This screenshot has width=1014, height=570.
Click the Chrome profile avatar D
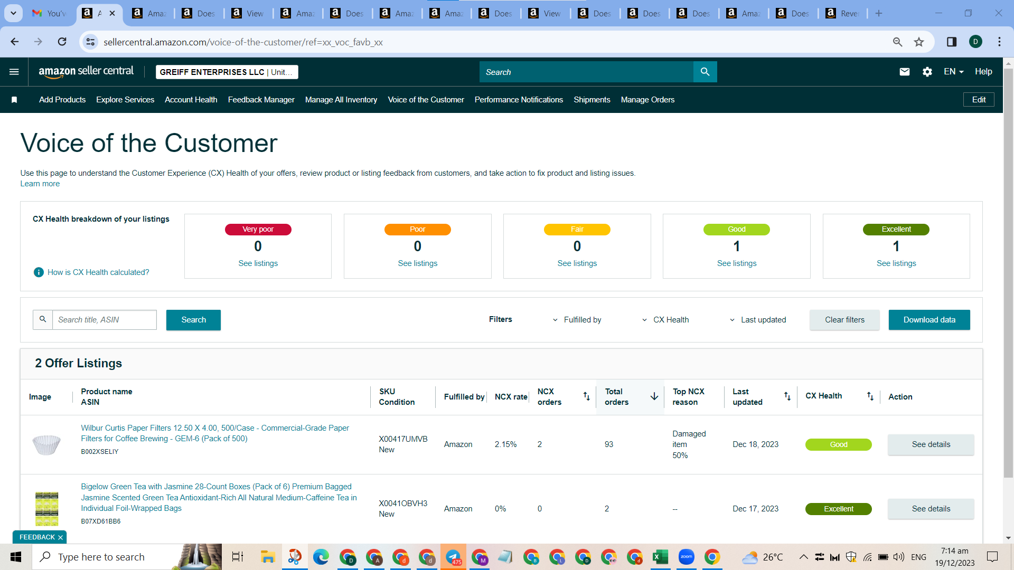tap(975, 42)
